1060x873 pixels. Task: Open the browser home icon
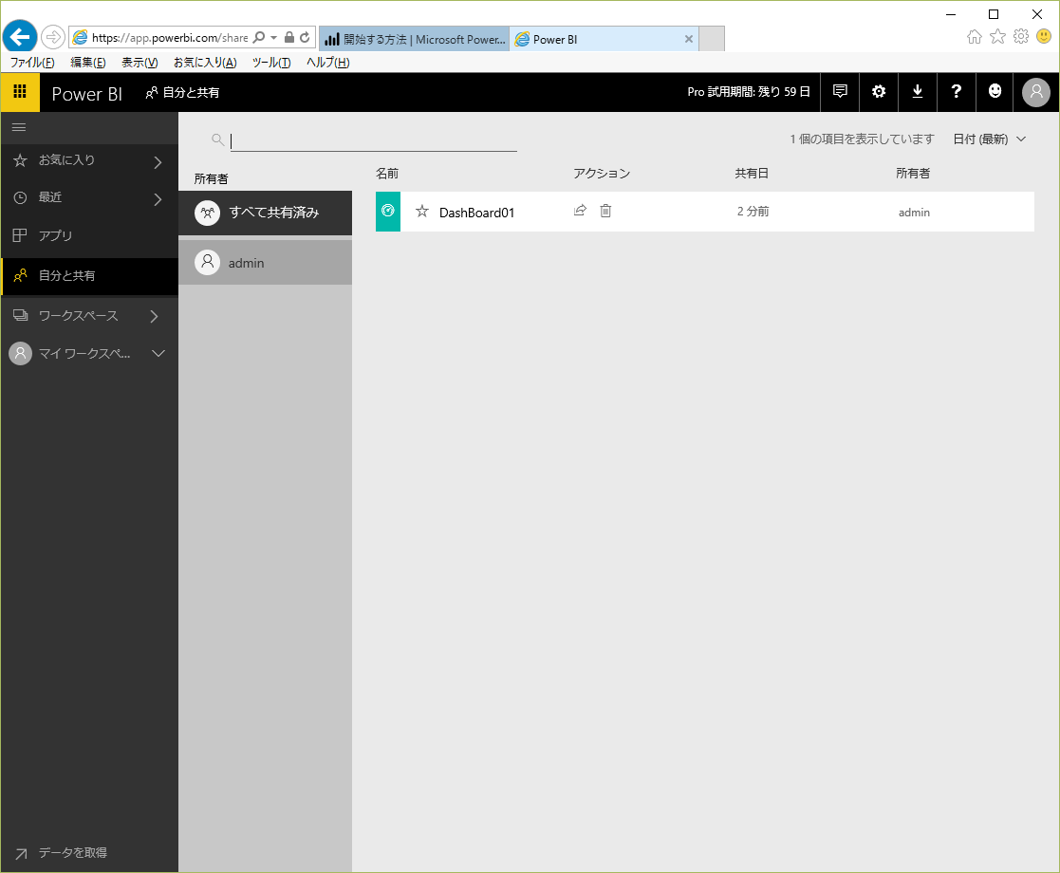[975, 36]
